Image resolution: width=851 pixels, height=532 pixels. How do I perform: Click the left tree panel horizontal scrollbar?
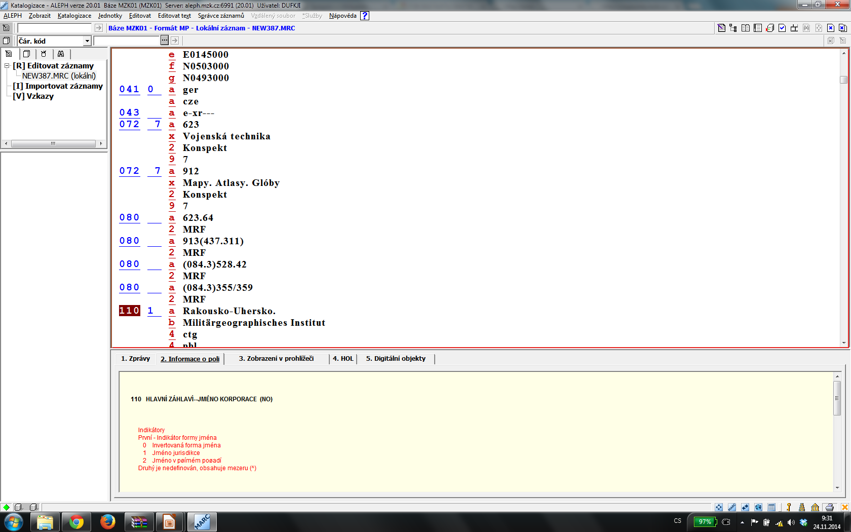[54, 144]
